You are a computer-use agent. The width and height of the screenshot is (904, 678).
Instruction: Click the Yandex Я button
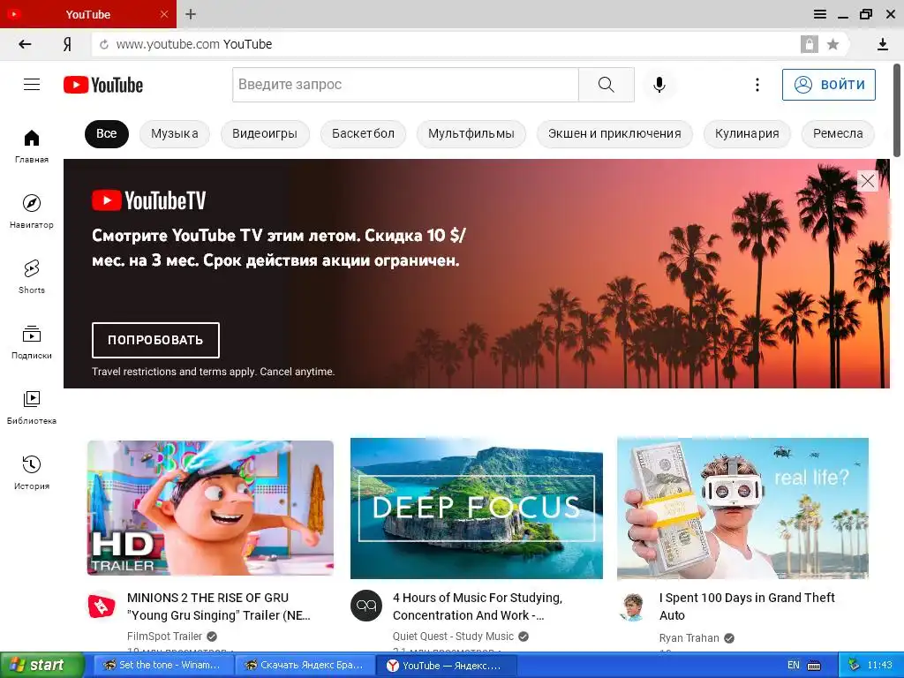(67, 44)
